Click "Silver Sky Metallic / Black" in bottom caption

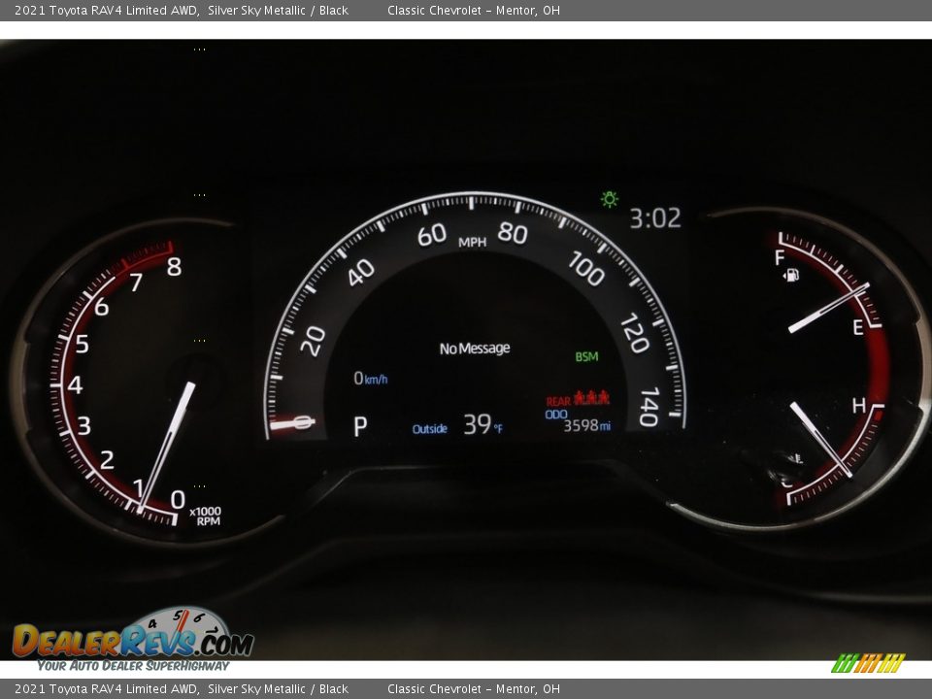click(279, 689)
